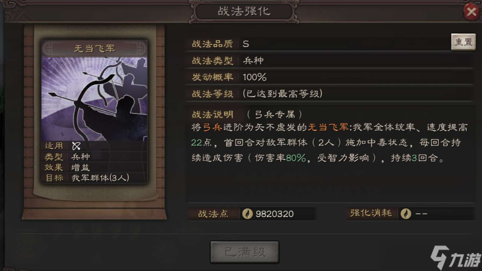The height and width of the screenshot is (271, 482).
Task: Click the 九游 watermark logo
Action: tap(455, 257)
